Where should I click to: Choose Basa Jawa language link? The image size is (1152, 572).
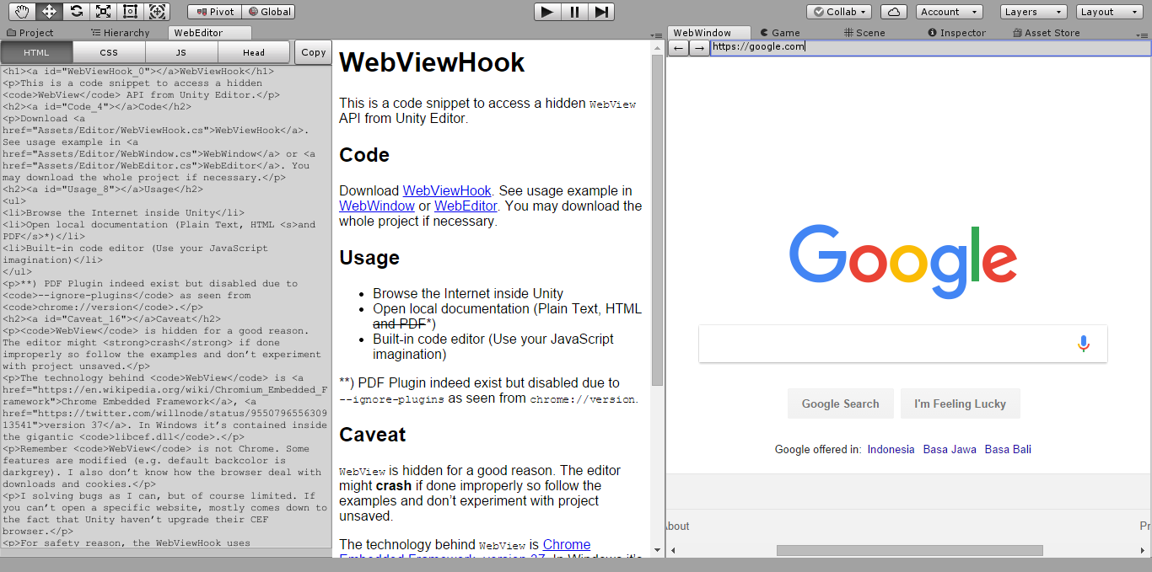tap(950, 449)
